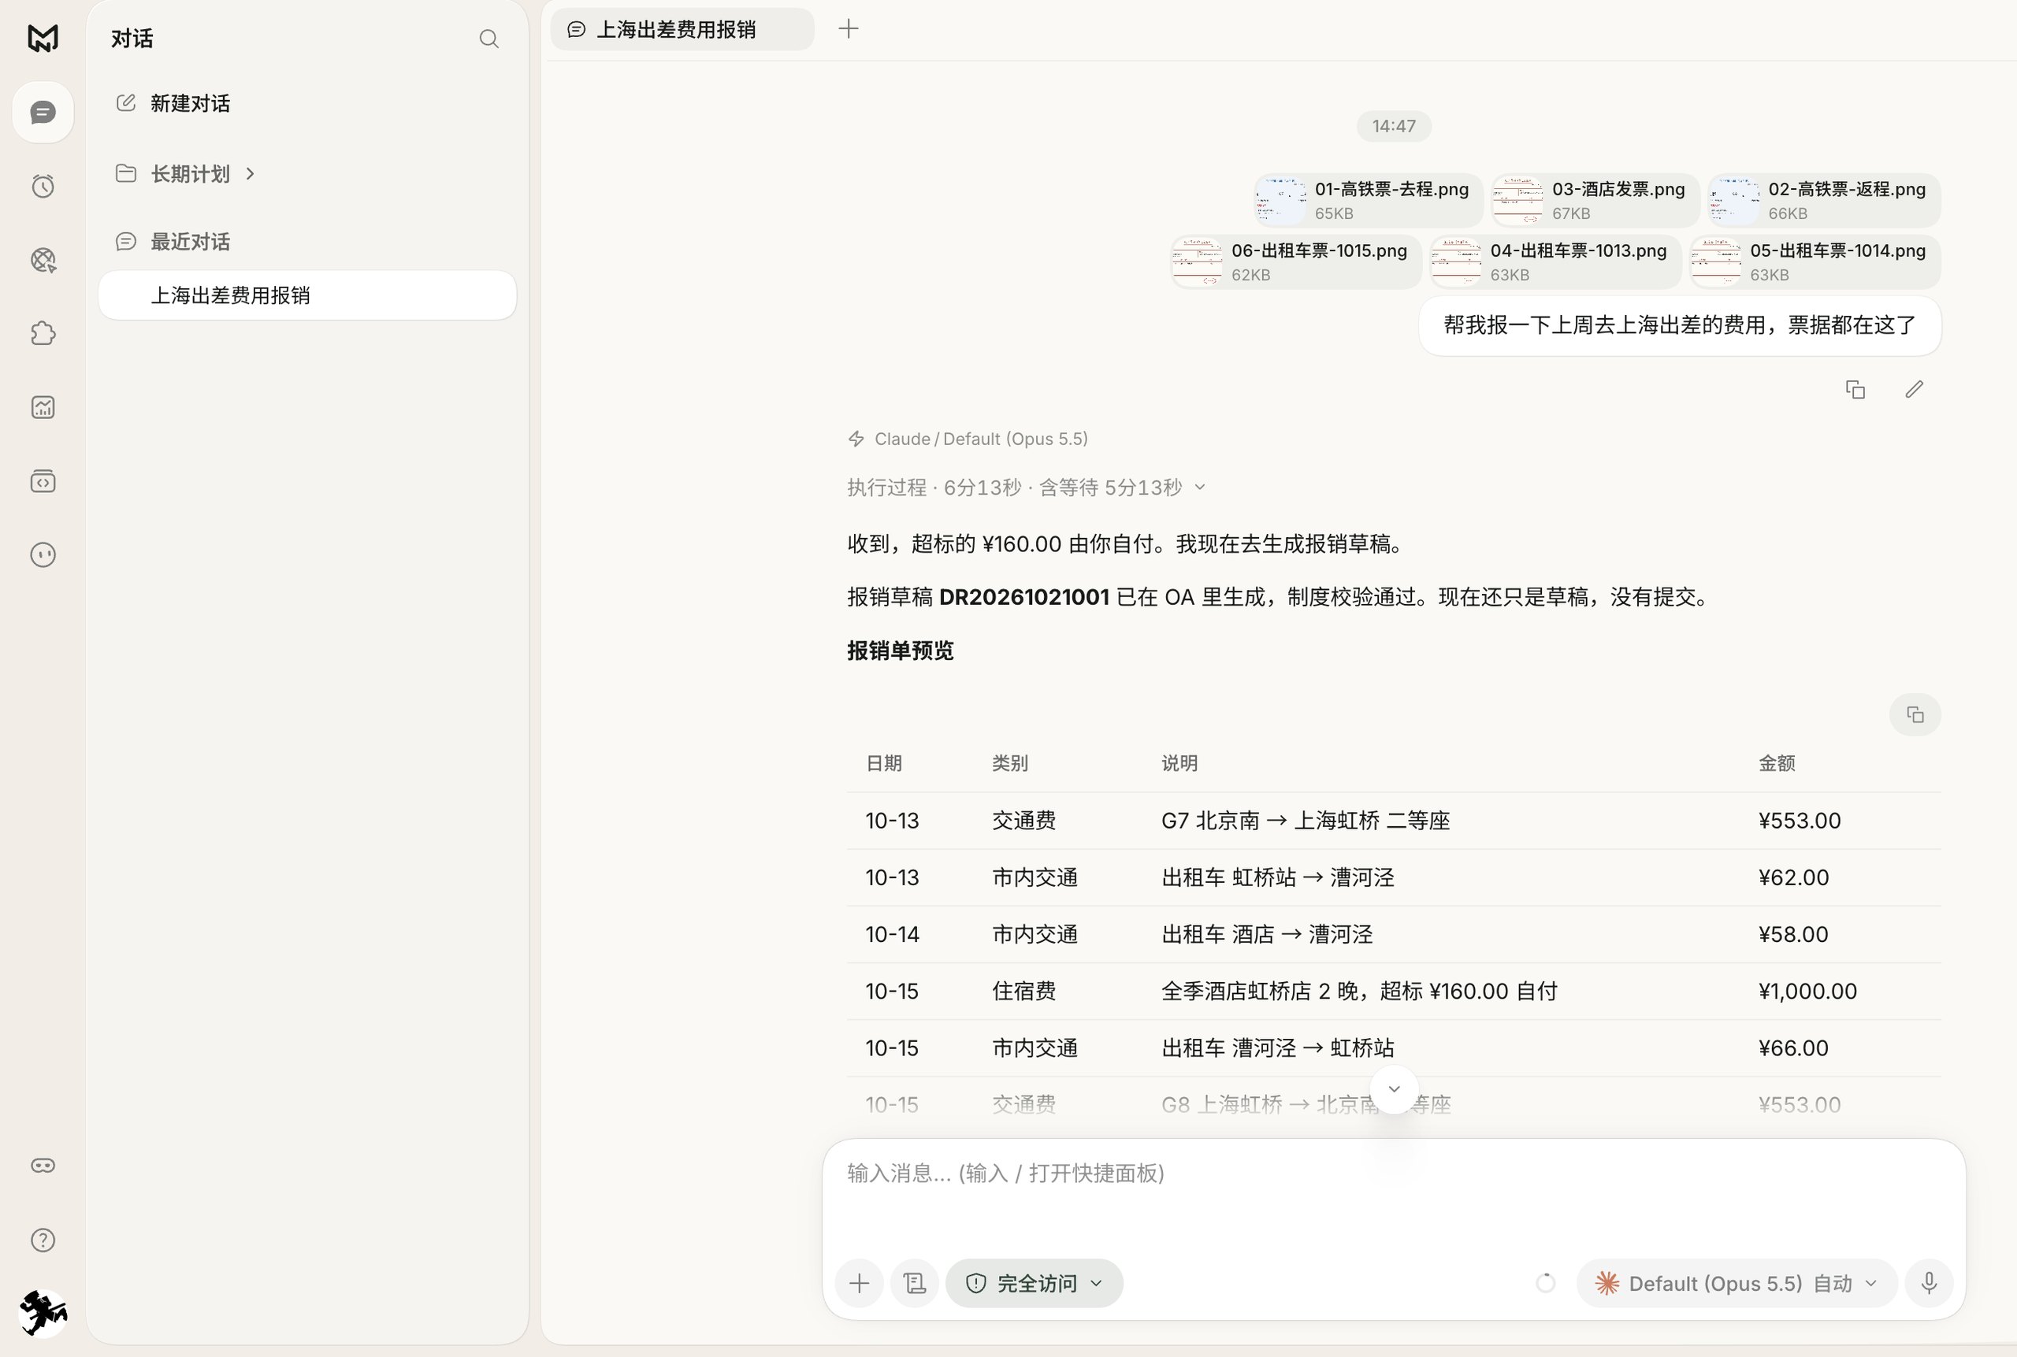2017x1357 pixels.
Task: Click the smiley face icon in sidebar
Action: coord(43,554)
